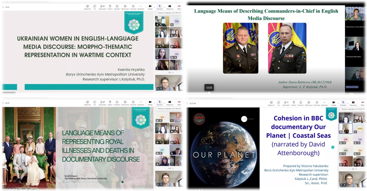This screenshot has height=191, width=367.
Task: Expand camera options arrow in 46:20 meeting
Action: pos(154,103)
